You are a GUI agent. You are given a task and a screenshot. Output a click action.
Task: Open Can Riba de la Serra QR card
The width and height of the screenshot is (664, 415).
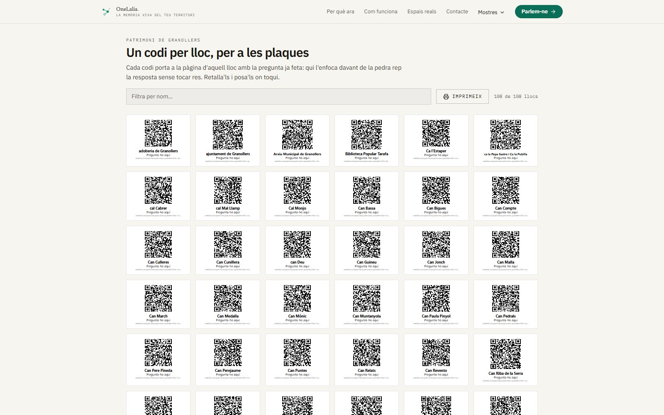coord(505,360)
